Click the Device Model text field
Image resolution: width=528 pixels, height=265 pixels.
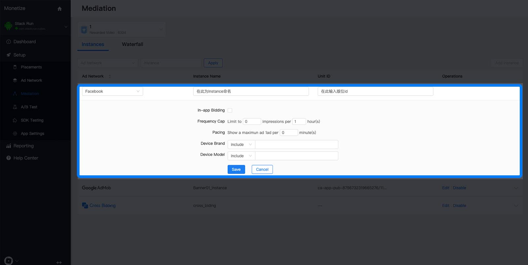(297, 156)
